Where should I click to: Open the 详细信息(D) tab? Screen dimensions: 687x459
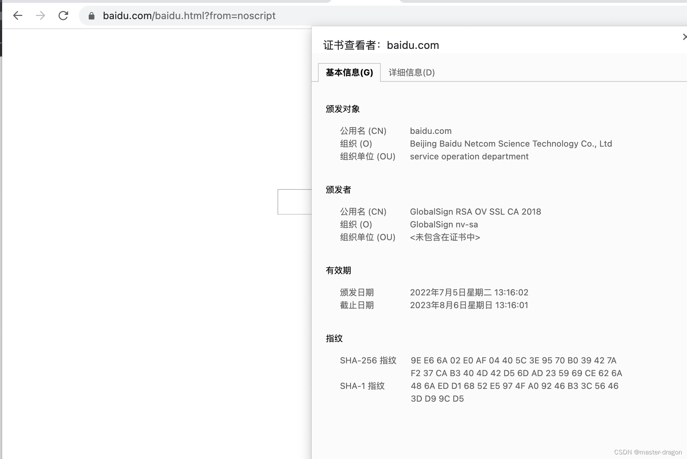pos(412,73)
